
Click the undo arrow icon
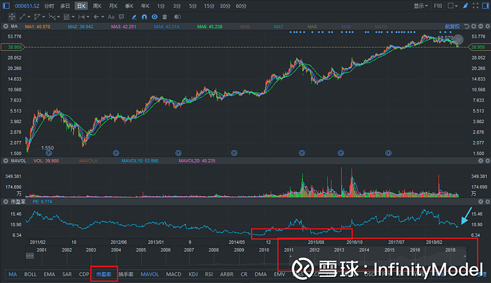[466, 27]
